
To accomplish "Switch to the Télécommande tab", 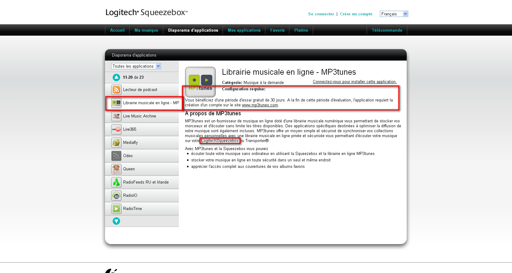I will coord(387,30).
